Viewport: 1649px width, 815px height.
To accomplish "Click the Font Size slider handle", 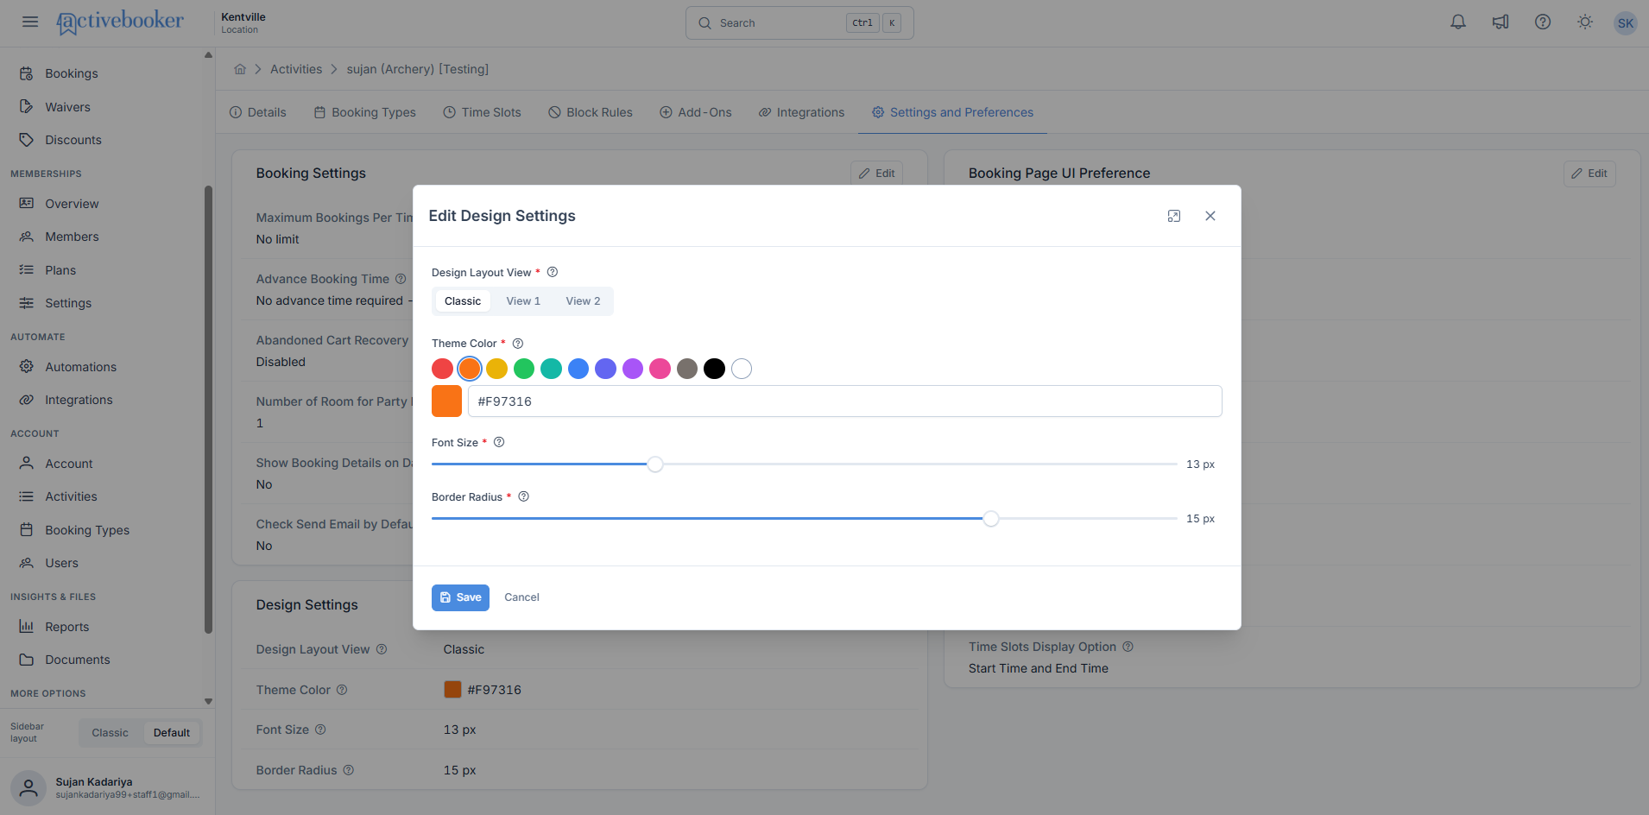I will [655, 464].
